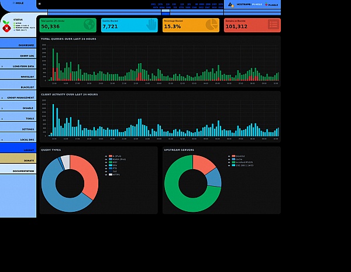Expand the Tools sidebar menu
The image size is (351, 272).
pos(18,116)
